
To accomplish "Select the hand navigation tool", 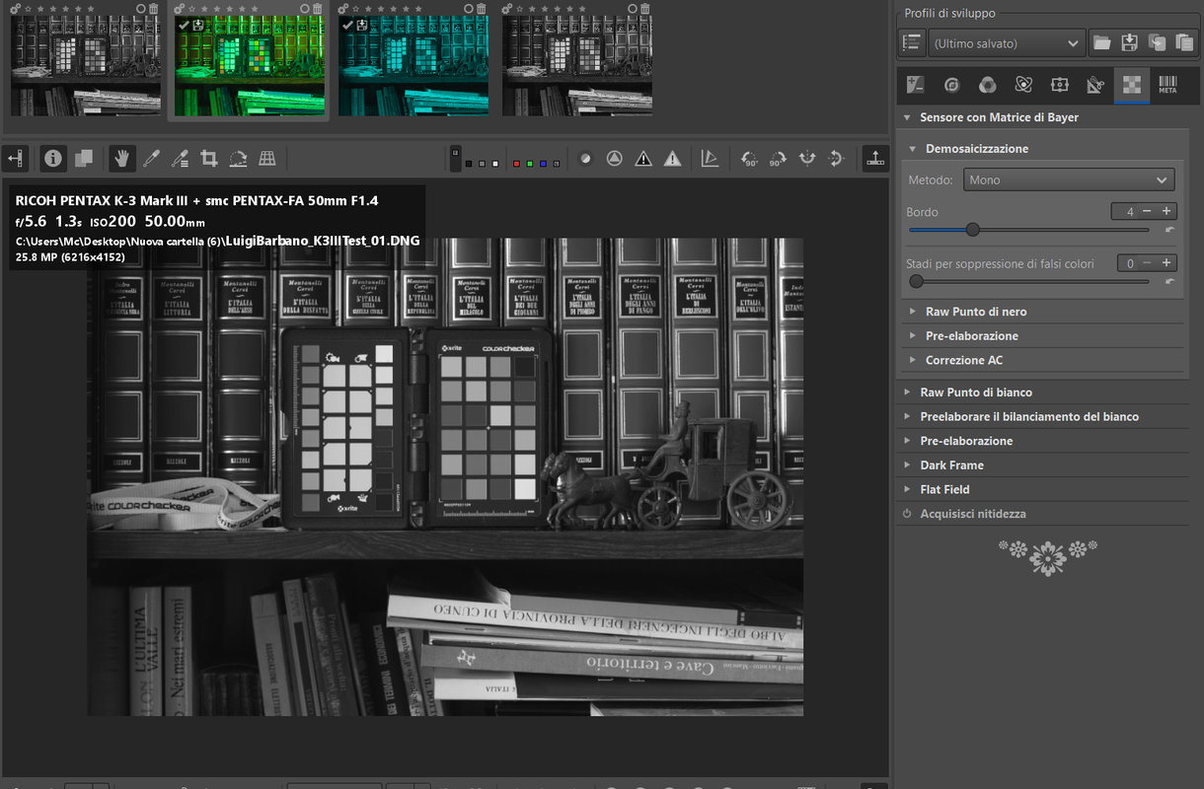I will click(122, 158).
